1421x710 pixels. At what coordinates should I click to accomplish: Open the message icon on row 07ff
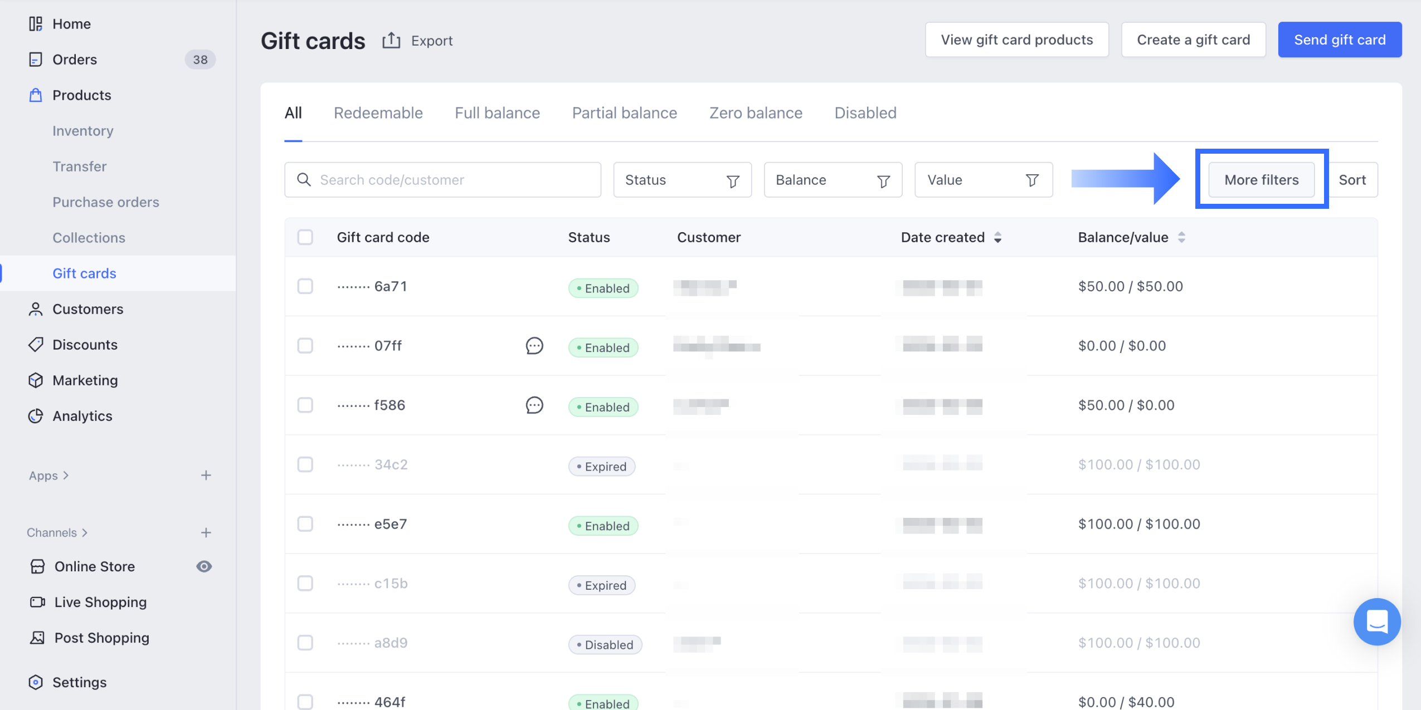pyautogui.click(x=534, y=346)
